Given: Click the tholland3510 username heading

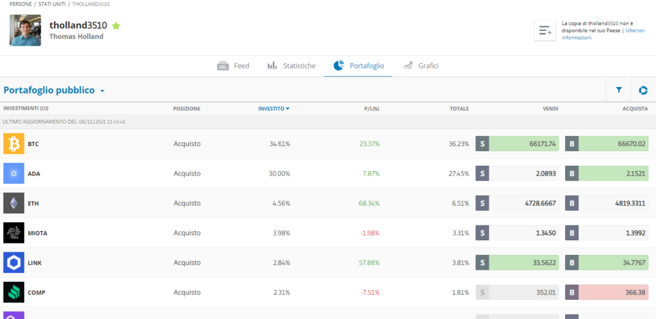Looking at the screenshot, I should pos(78,26).
